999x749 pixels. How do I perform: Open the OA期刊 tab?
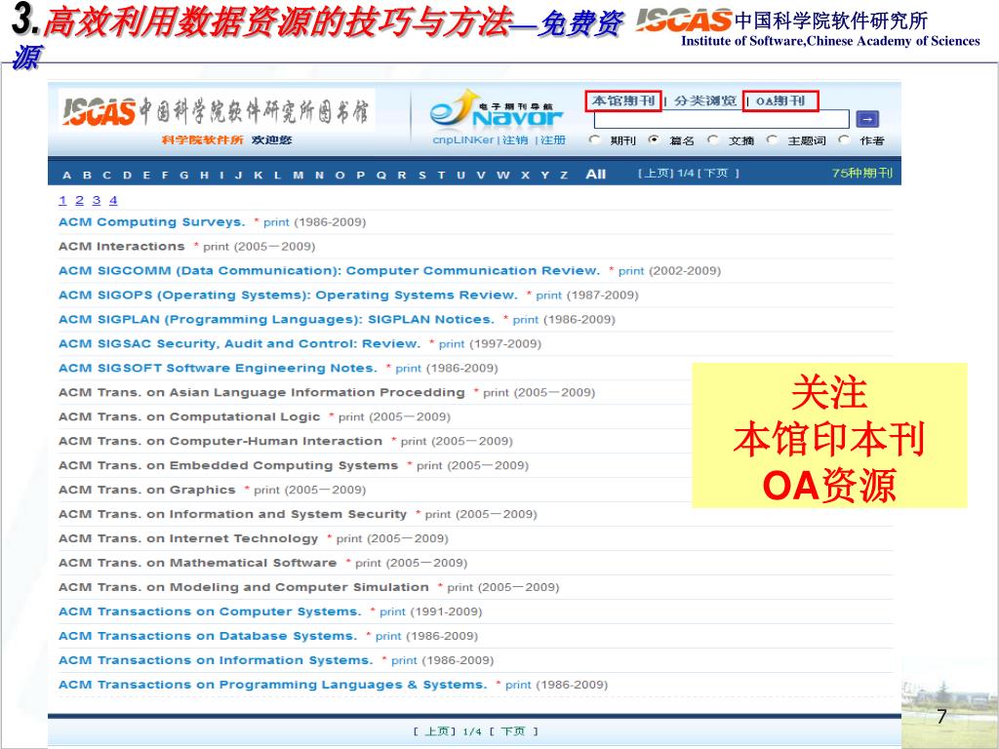click(780, 100)
